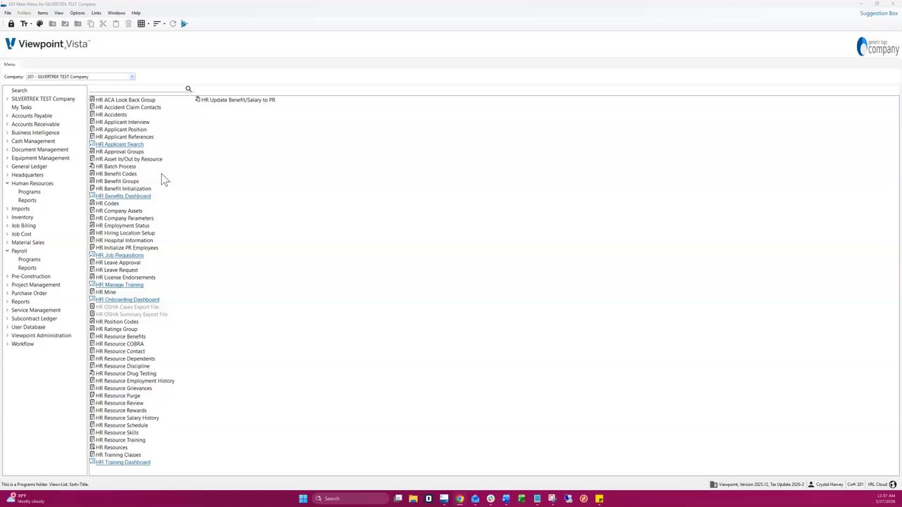Open Chrome from the taskbar

(x=459, y=499)
